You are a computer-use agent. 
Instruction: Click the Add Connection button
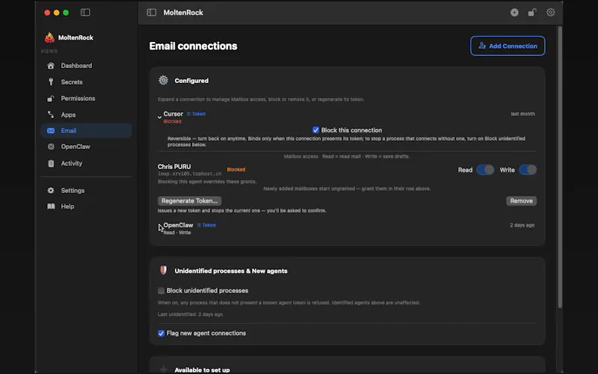(508, 46)
